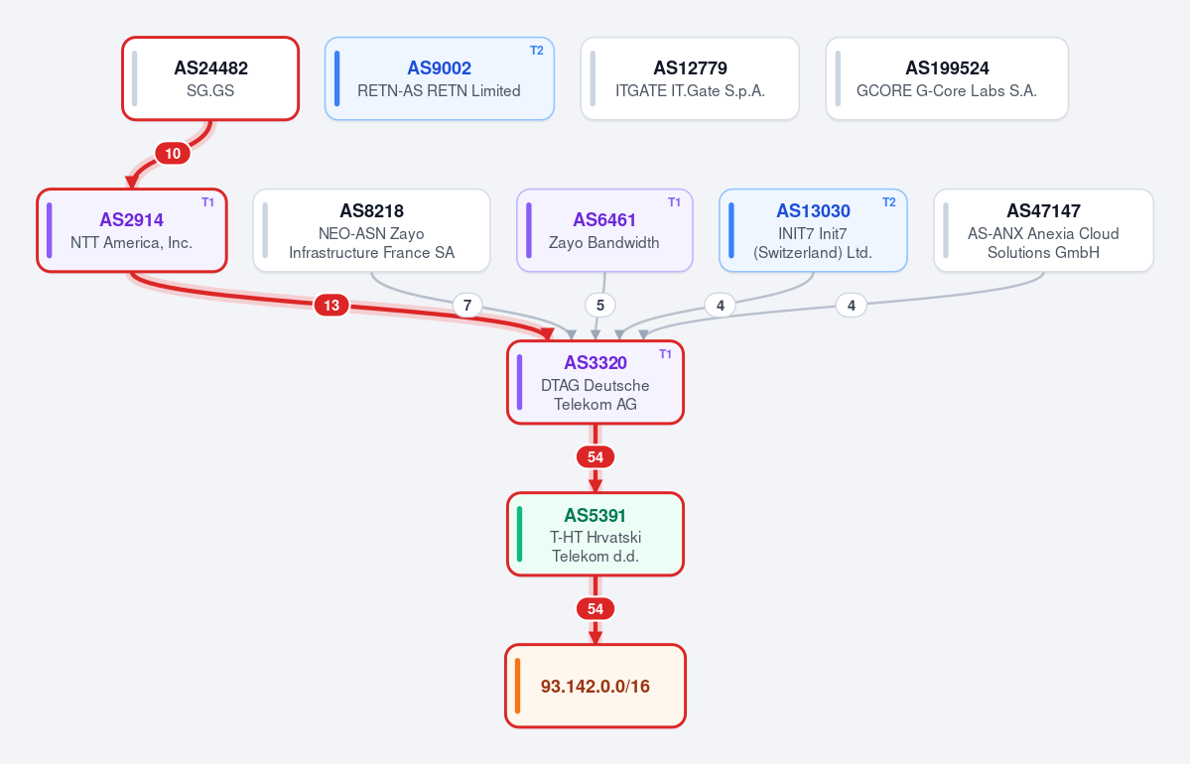Click the 54 badge below AS3320
This screenshot has height=764, width=1190.
[595, 457]
